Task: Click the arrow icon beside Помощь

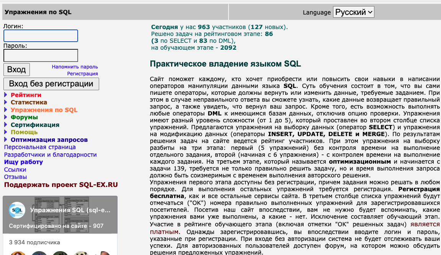Action: 6,132
